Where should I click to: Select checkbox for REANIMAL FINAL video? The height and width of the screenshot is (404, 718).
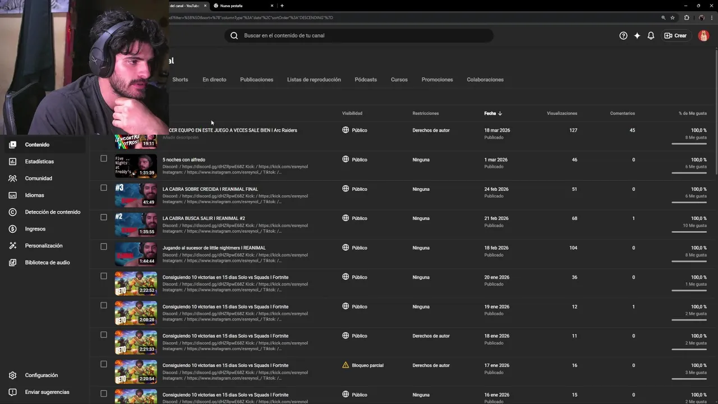tap(104, 187)
